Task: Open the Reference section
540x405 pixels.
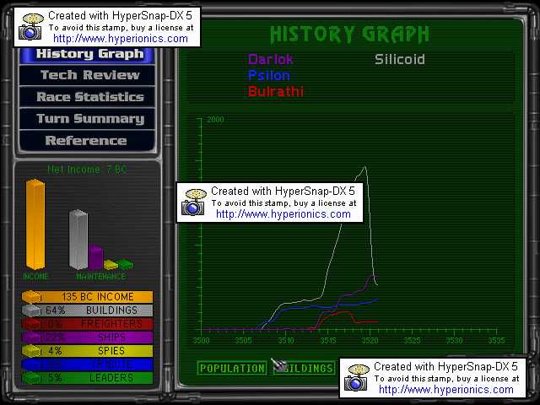Action: [86, 141]
